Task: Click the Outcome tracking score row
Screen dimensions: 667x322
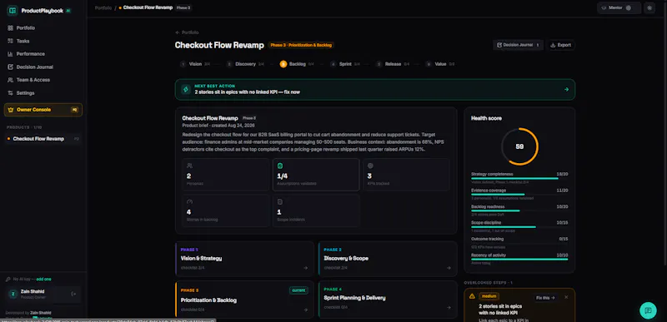Action: pyautogui.click(x=519, y=243)
